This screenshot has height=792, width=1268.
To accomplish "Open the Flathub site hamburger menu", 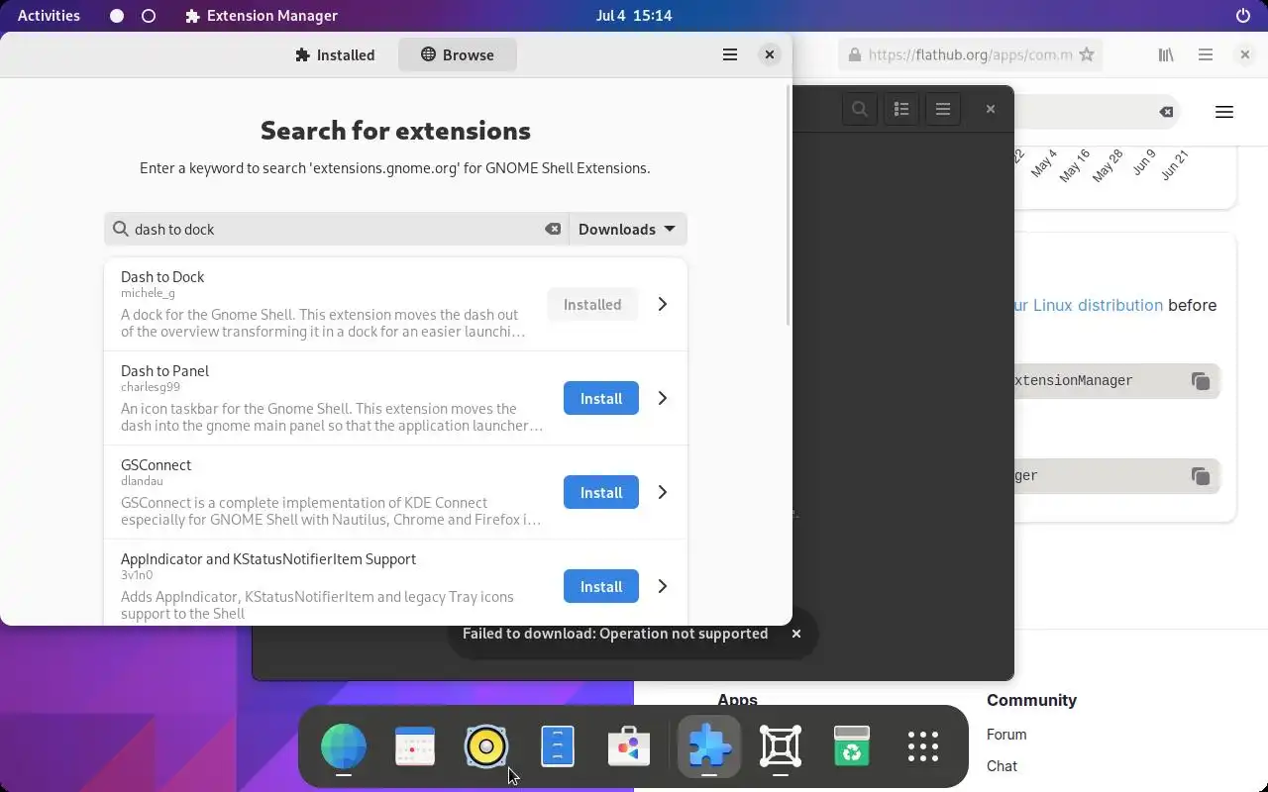I will point(1224,112).
